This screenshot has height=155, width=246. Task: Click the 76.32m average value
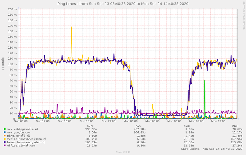pyautogui.click(x=189, y=139)
